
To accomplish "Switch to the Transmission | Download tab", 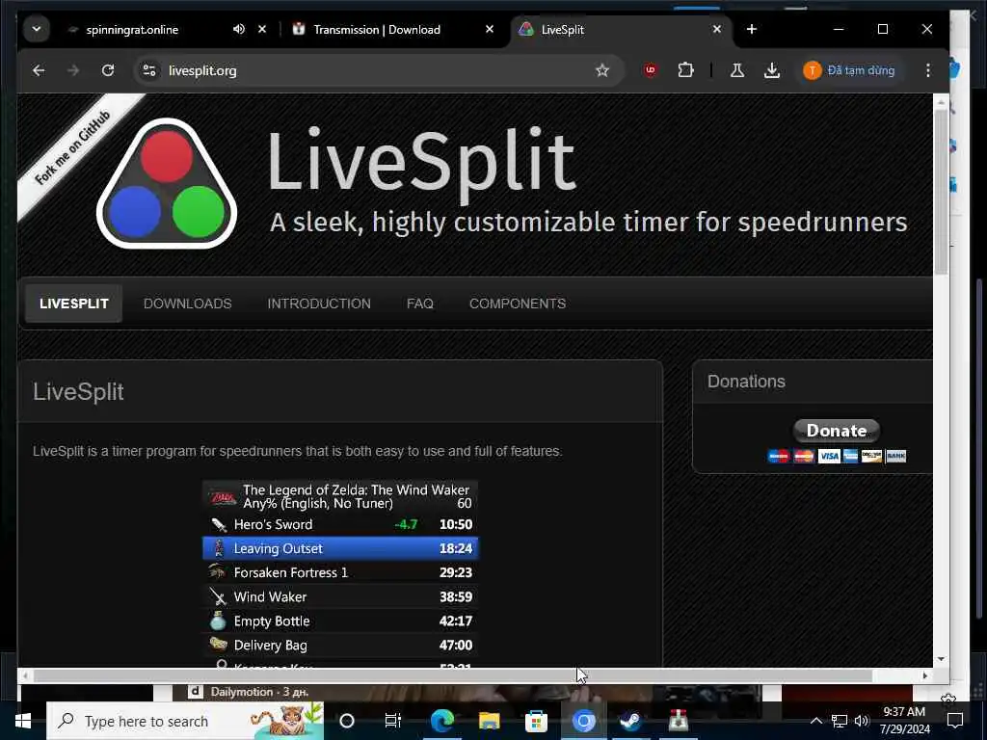I will pos(377,30).
